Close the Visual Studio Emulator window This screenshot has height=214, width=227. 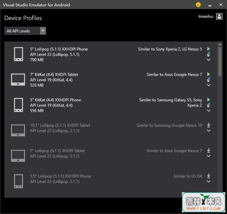(x=221, y=5)
